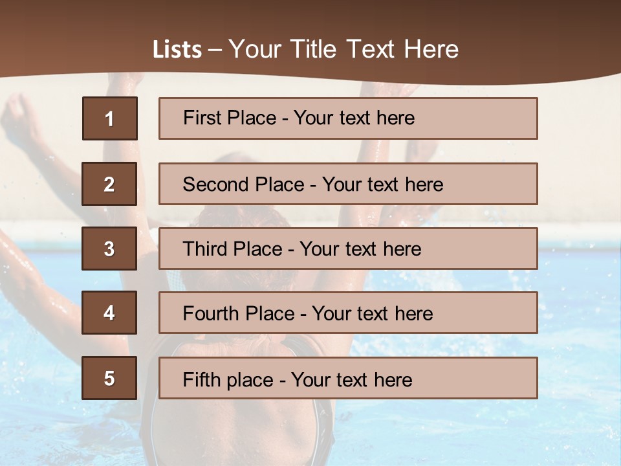The image size is (621, 466).
Task: Select the number 4 brown square
Action: coord(109,313)
